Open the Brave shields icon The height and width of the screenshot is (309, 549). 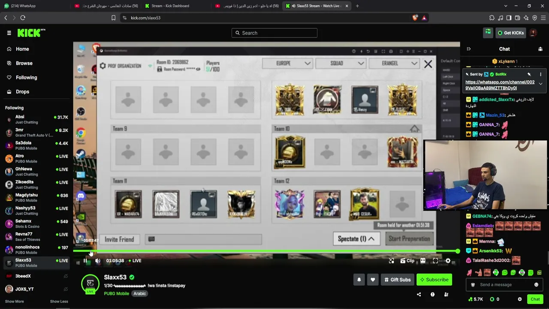[415, 18]
